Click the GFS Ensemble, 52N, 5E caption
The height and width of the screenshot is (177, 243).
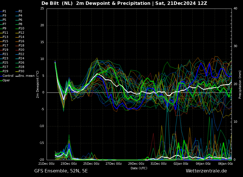(61, 171)
